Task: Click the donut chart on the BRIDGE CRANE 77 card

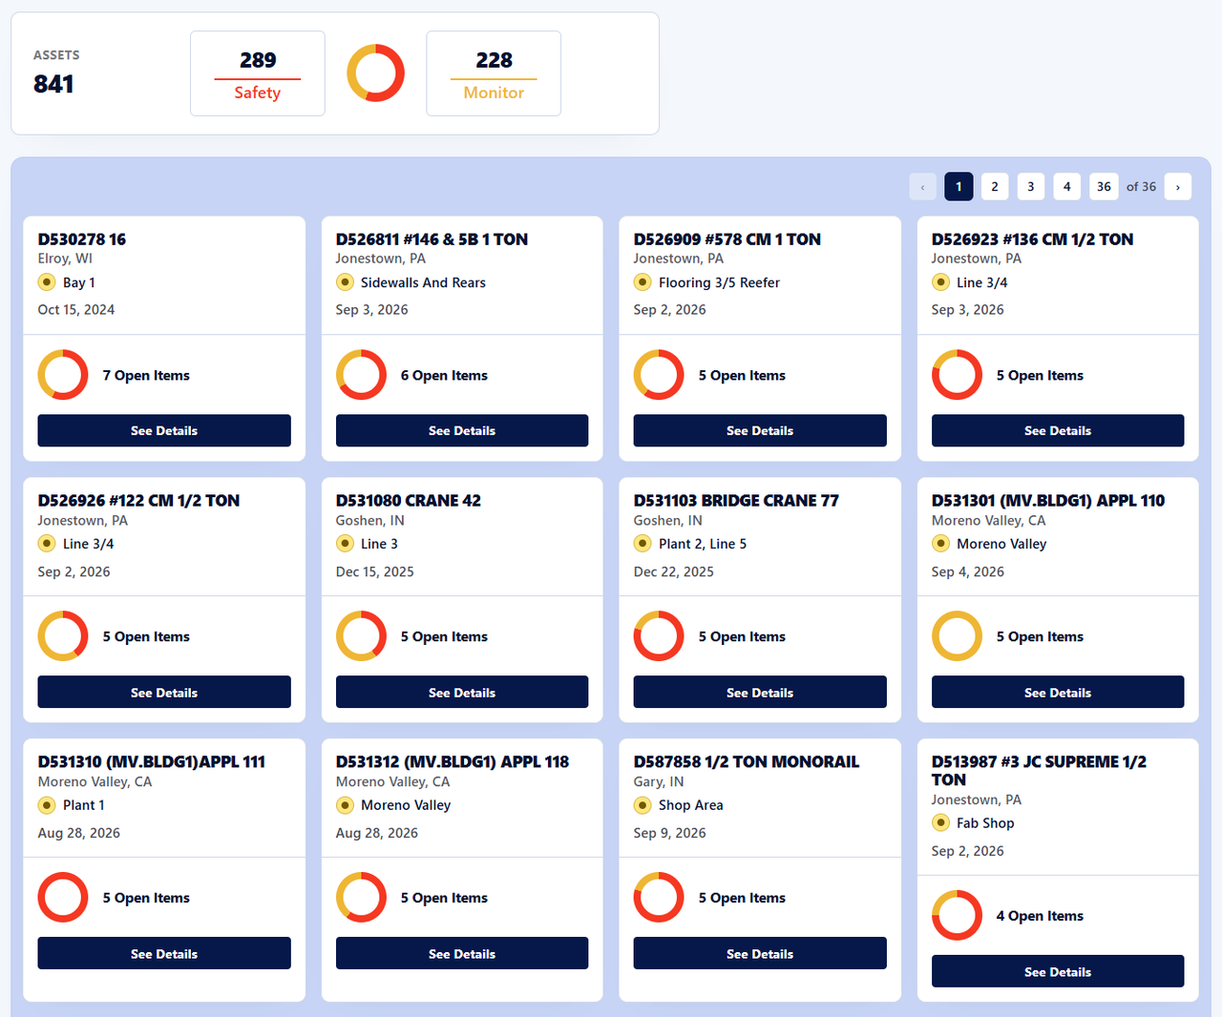Action: point(659,636)
